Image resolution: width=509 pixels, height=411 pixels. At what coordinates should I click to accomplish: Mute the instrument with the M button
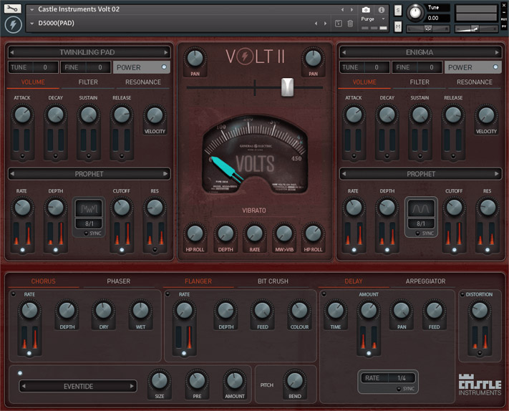click(398, 26)
